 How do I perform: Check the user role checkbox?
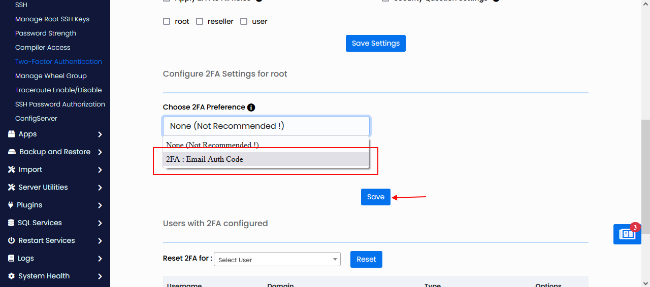click(244, 21)
